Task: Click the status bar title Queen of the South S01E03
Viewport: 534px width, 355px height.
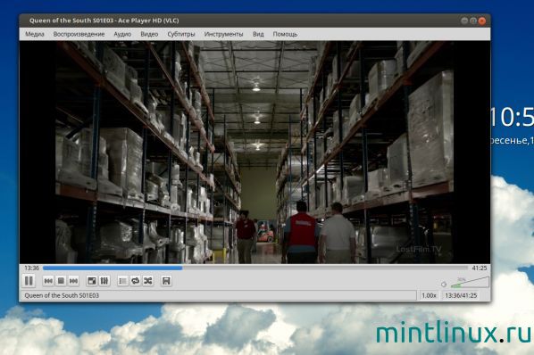Action: click(62, 295)
